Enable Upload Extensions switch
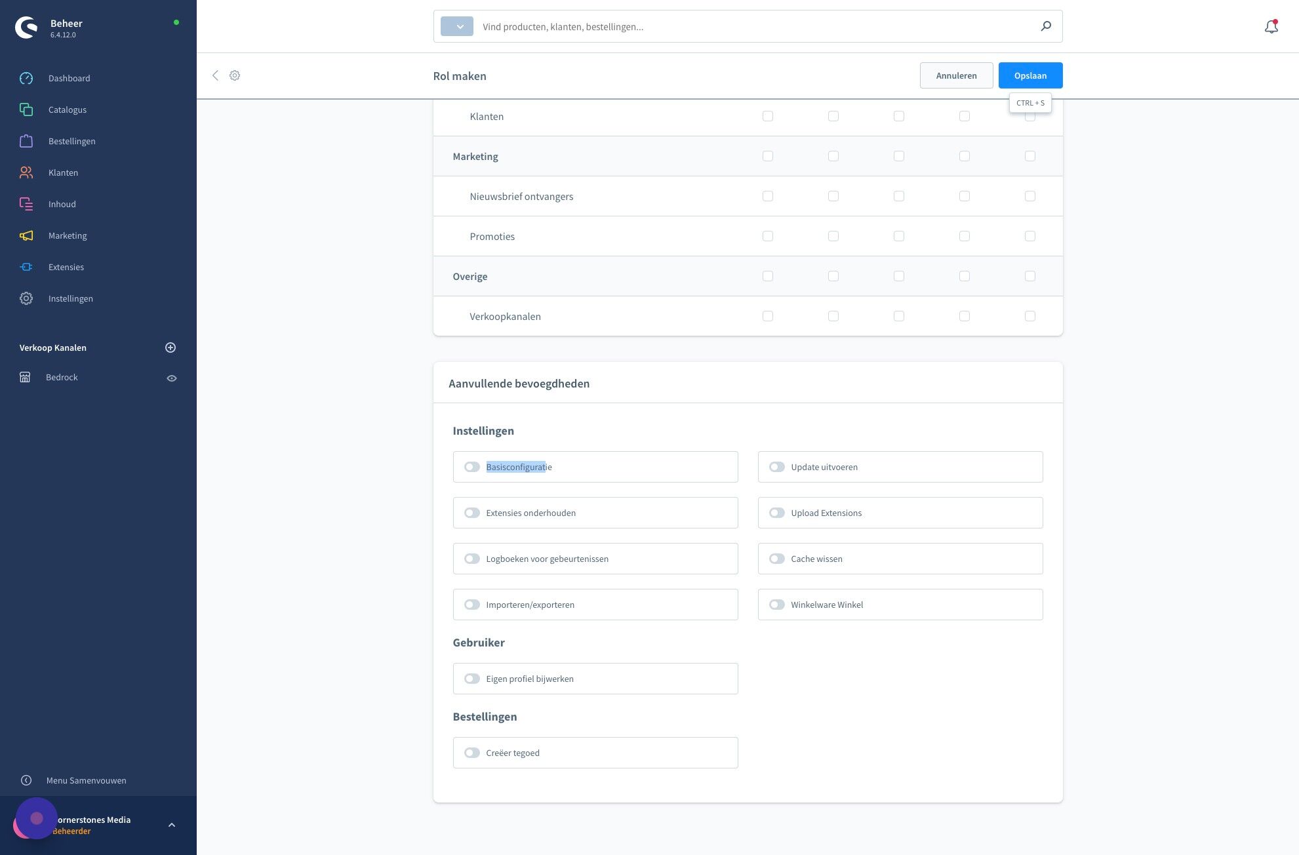The width and height of the screenshot is (1299, 855). [x=777, y=513]
